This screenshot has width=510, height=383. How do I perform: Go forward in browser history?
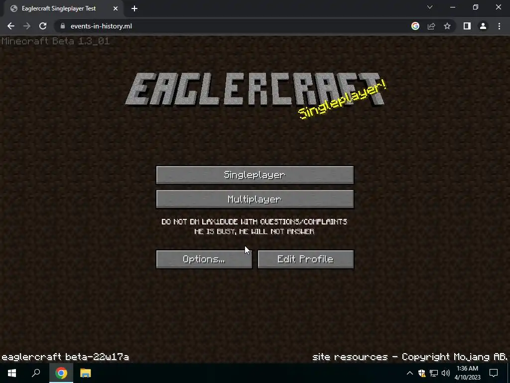tap(27, 26)
